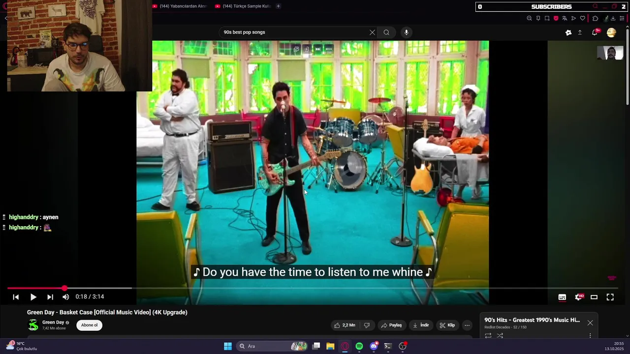This screenshot has width=630, height=354.
Task: Click the YouTube search magnifier button
Action: (386, 32)
